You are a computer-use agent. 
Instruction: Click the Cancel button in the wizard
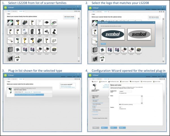coord(122,128)
